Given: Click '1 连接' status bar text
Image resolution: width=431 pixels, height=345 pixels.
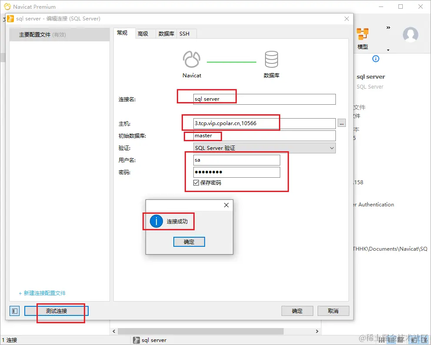Looking at the screenshot, I should [10, 340].
